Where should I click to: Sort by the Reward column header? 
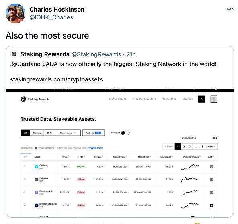pos(98,157)
